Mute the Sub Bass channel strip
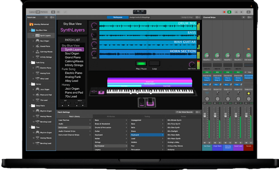279x170 pixels. (205, 143)
